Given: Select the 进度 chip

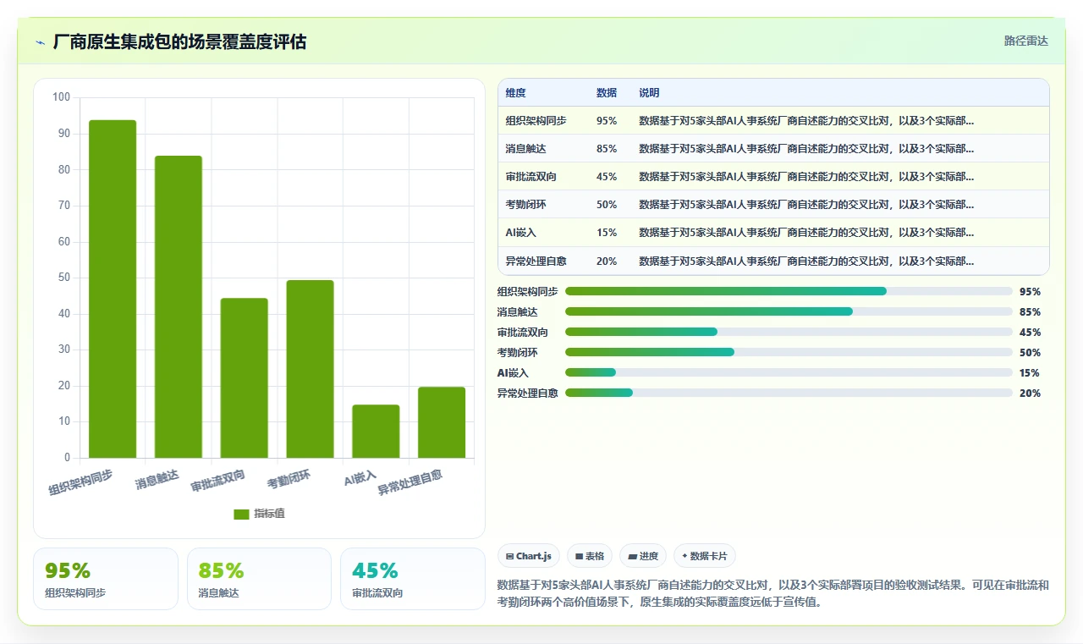Looking at the screenshot, I should point(643,556).
